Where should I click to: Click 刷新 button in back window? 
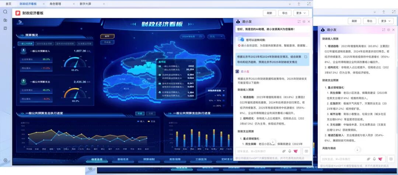pyautogui.click(x=354, y=21)
